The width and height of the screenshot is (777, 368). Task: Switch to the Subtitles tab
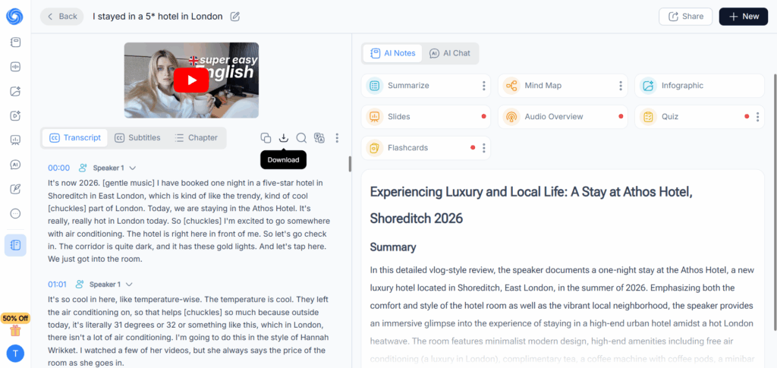(x=138, y=137)
